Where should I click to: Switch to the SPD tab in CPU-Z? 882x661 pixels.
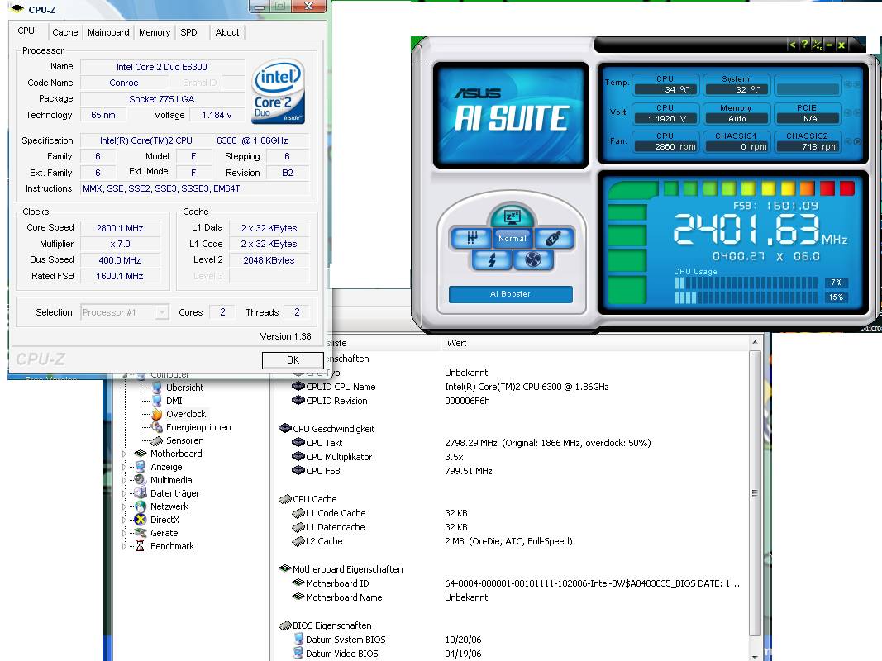tap(189, 32)
